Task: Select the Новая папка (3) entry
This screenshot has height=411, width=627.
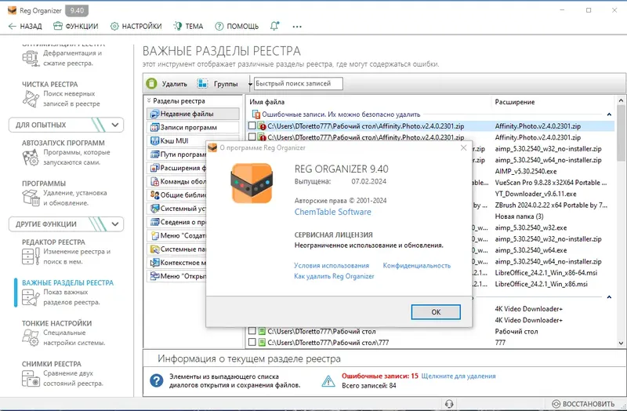Action: [x=519, y=216]
